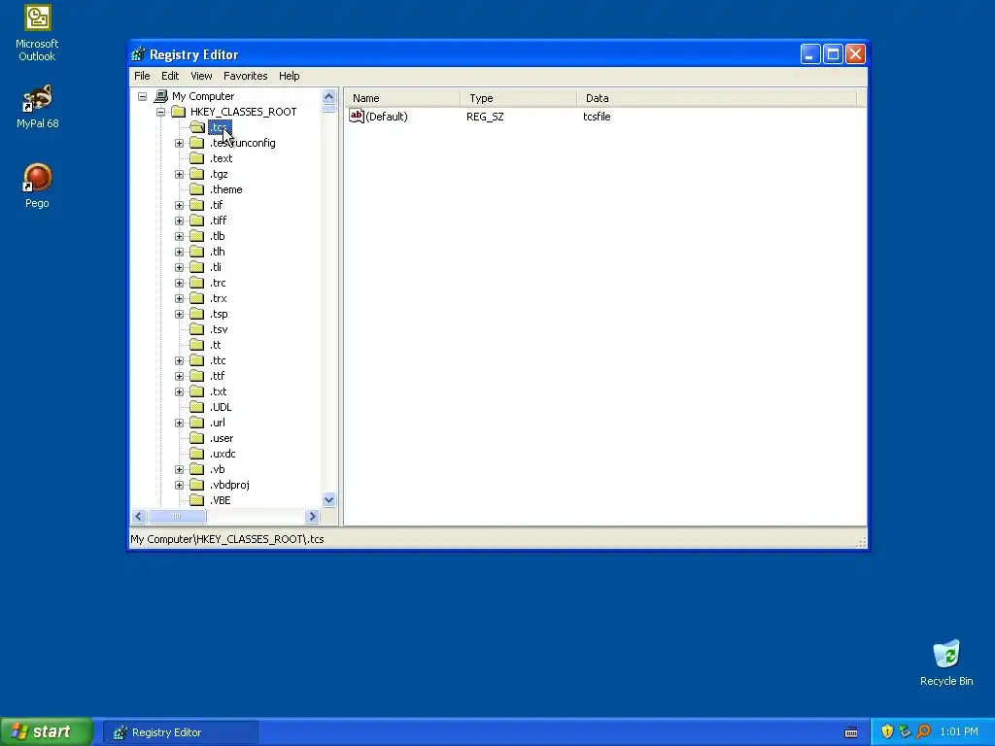Expand the .tlb key

pos(179,236)
